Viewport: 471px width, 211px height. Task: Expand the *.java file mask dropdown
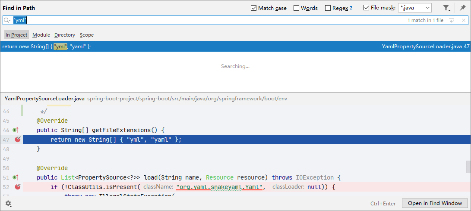point(427,8)
